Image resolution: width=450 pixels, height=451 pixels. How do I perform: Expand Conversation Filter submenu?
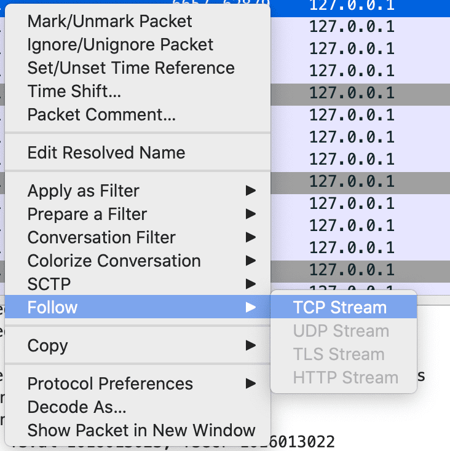click(x=101, y=237)
